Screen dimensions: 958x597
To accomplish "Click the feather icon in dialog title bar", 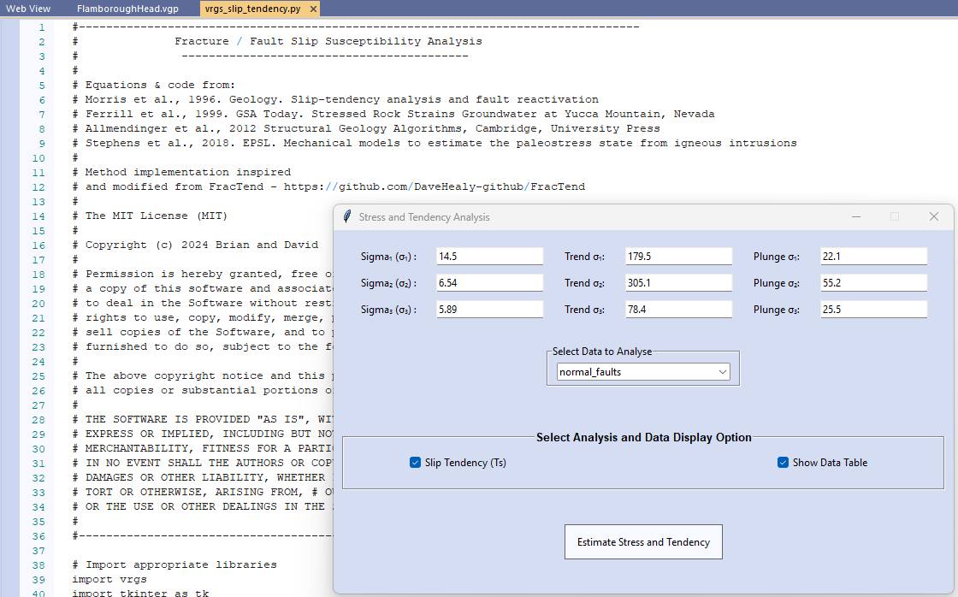I will click(x=347, y=216).
